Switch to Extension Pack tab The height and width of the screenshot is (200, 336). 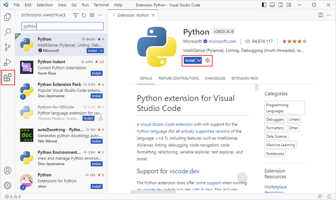(x=245, y=78)
